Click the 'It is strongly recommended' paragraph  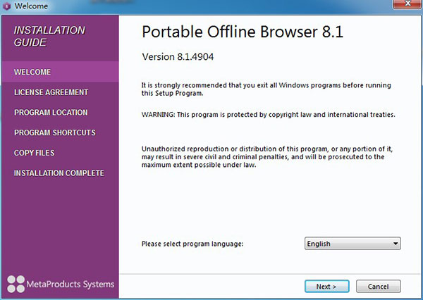(266, 89)
